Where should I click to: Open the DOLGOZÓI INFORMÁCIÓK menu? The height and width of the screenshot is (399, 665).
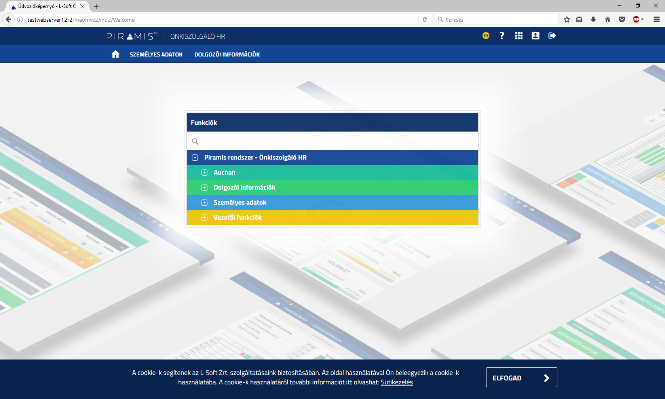[227, 55]
